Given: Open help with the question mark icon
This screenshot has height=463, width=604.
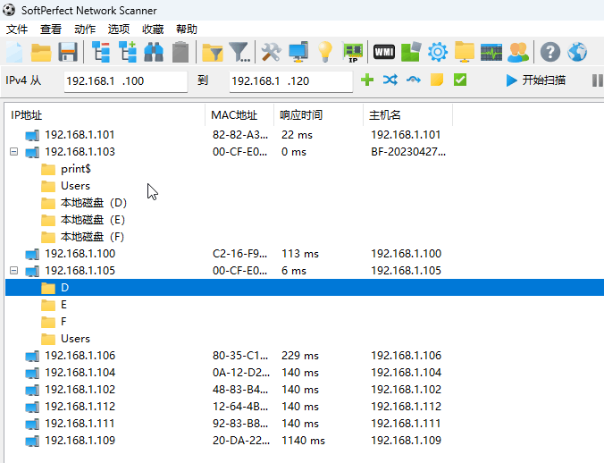Looking at the screenshot, I should pos(550,52).
